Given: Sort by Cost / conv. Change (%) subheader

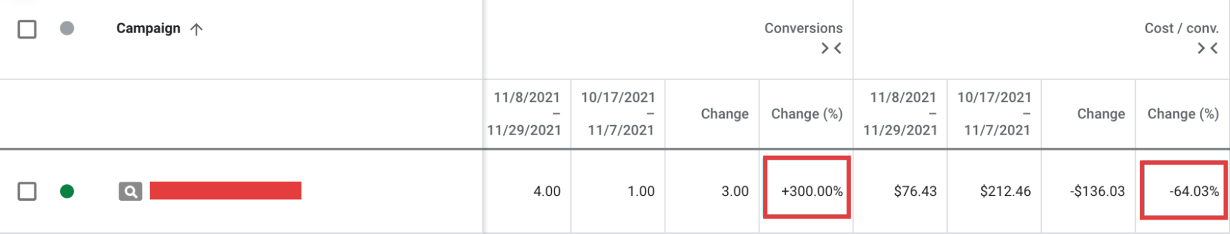Looking at the screenshot, I should pyautogui.click(x=1183, y=114).
